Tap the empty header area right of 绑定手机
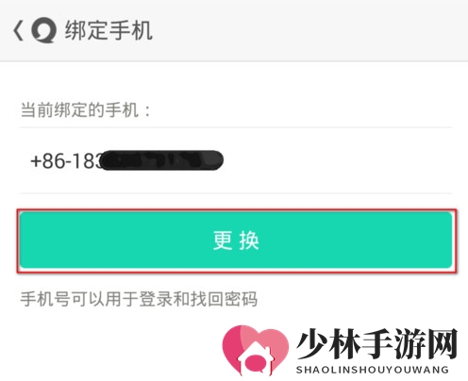This screenshot has height=381, width=468. pos(309,30)
